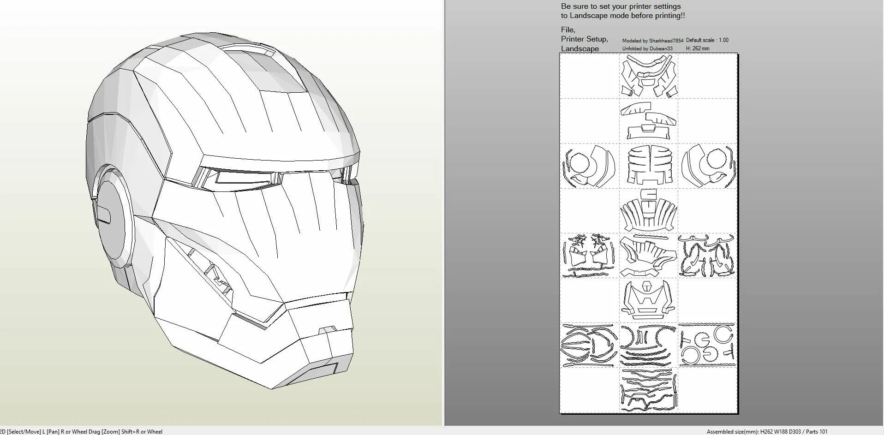The image size is (884, 435).
Task: Select the top center pattern page
Action: (x=649, y=76)
